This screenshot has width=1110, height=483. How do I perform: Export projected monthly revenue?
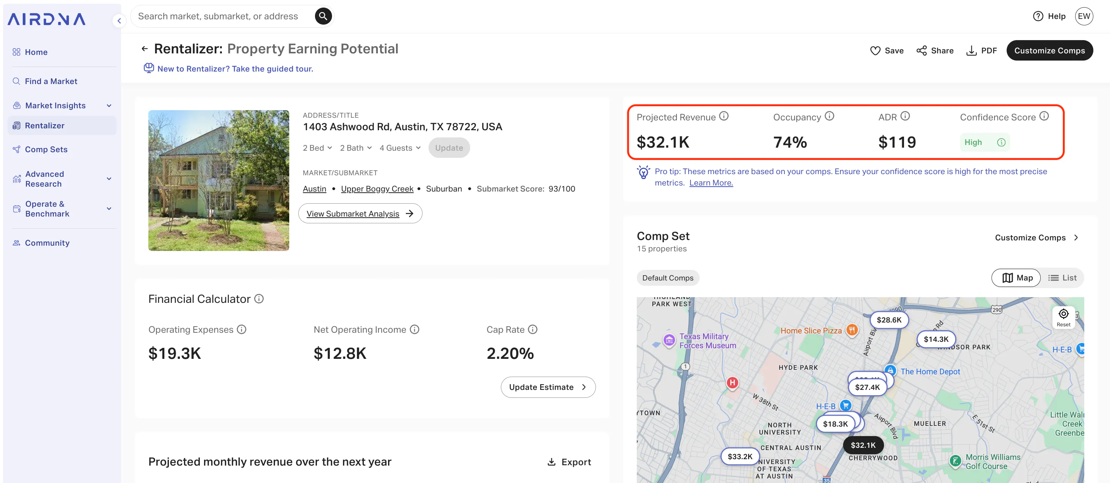[569, 462]
